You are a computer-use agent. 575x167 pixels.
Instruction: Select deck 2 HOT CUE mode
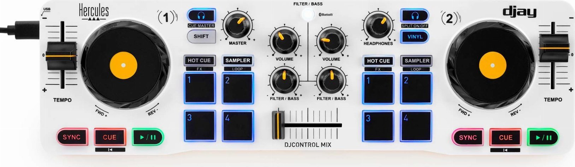pos(378,61)
